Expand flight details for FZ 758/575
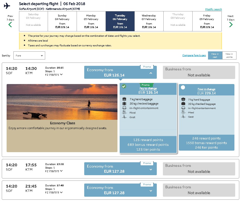This screenshot has width=240, height=201. point(61,171)
